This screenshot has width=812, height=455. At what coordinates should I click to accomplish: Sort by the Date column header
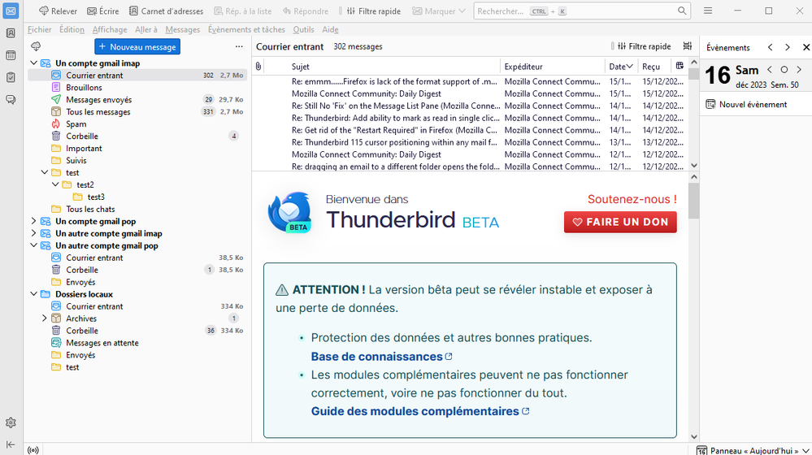(621, 67)
